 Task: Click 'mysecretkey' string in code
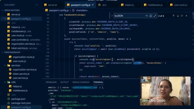click(x=154, y=63)
